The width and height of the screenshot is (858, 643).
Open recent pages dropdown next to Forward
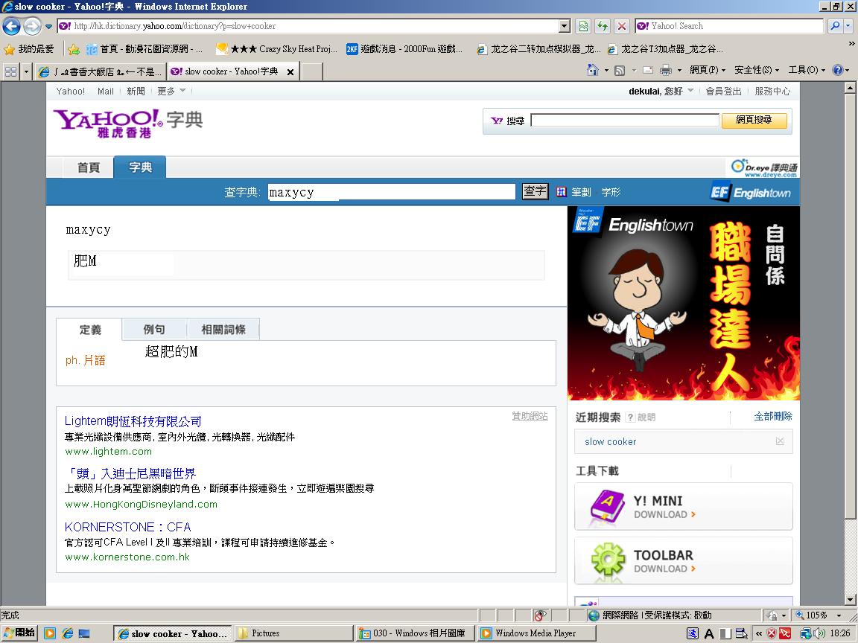48,26
